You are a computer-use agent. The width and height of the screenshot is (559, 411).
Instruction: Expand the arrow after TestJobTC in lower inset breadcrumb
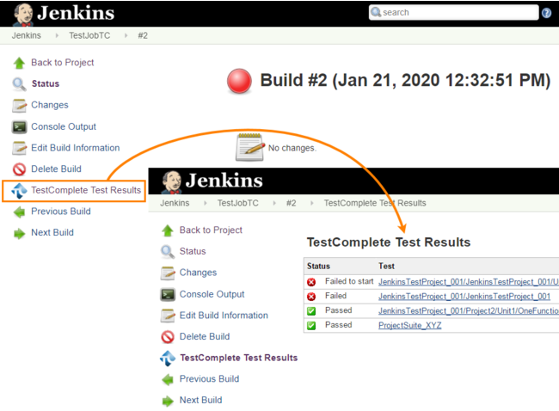[274, 203]
